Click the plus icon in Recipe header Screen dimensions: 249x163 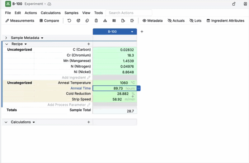pos(89,44)
